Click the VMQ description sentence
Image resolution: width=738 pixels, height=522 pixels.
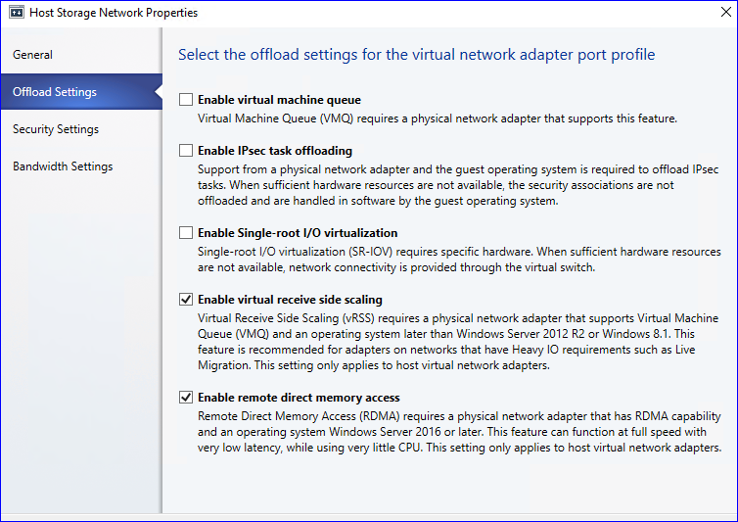click(438, 119)
